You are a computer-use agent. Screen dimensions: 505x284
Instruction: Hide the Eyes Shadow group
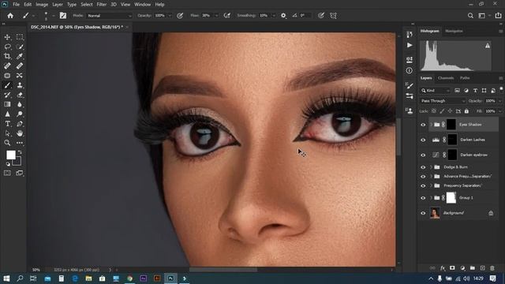coord(423,125)
